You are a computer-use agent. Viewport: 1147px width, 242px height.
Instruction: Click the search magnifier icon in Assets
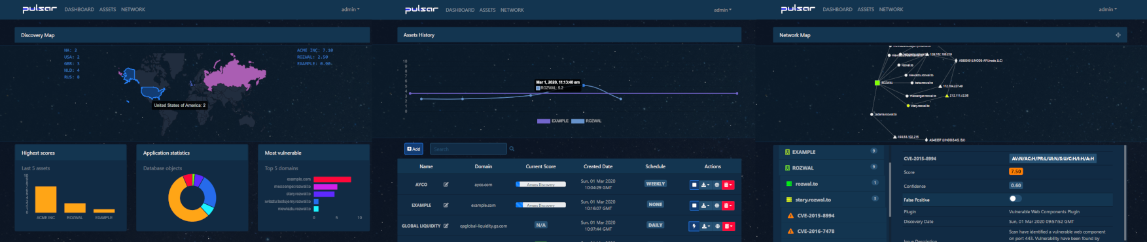pyautogui.click(x=512, y=149)
